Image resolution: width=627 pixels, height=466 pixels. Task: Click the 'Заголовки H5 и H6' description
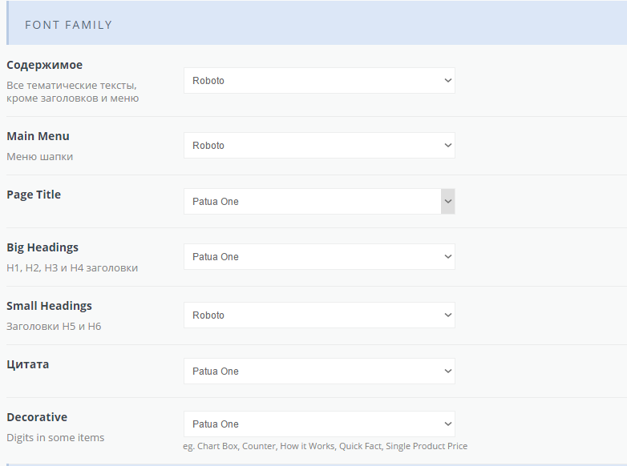click(54, 327)
